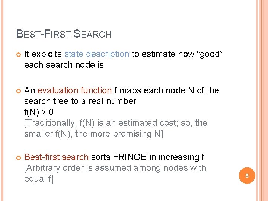Screen dimensions: 268x201
Task: Select the red "Best-first search" phrase
Action: 56,157
